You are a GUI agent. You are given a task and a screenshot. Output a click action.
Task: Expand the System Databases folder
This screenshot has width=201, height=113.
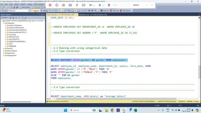pos(6,25)
